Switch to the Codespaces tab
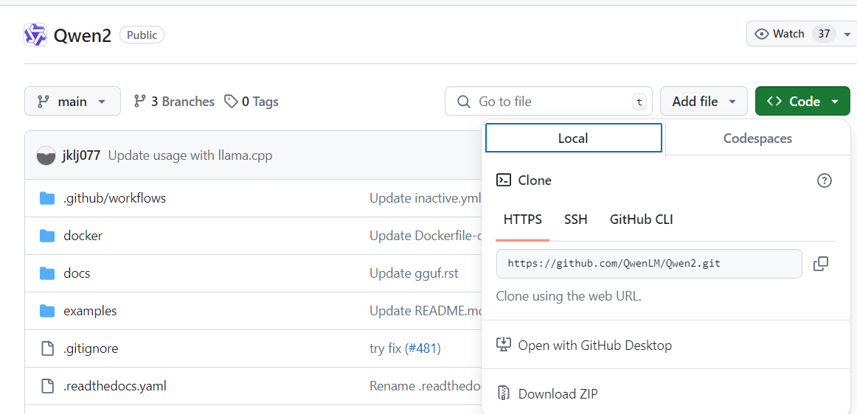The width and height of the screenshot is (857, 414). 757,138
